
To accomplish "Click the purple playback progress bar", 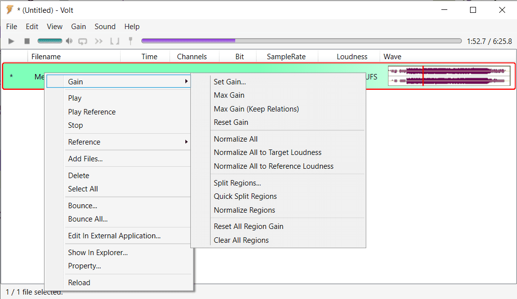I will tap(301, 41).
